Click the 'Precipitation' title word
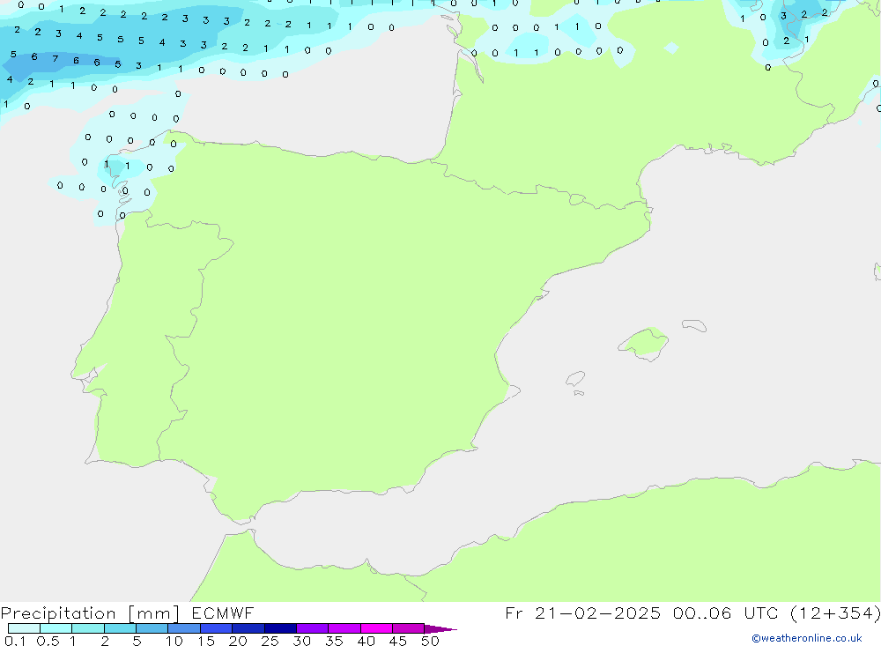 tap(58, 613)
